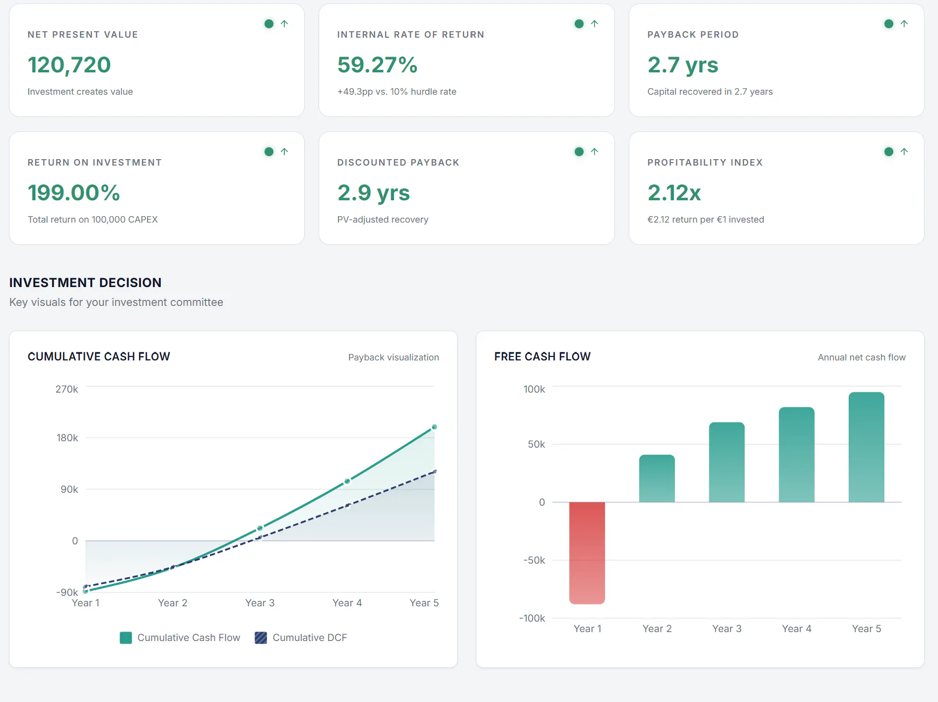Click the red Year 1 bar in Free Cash Flow
Viewport: 938px width, 702px height.
click(x=587, y=553)
